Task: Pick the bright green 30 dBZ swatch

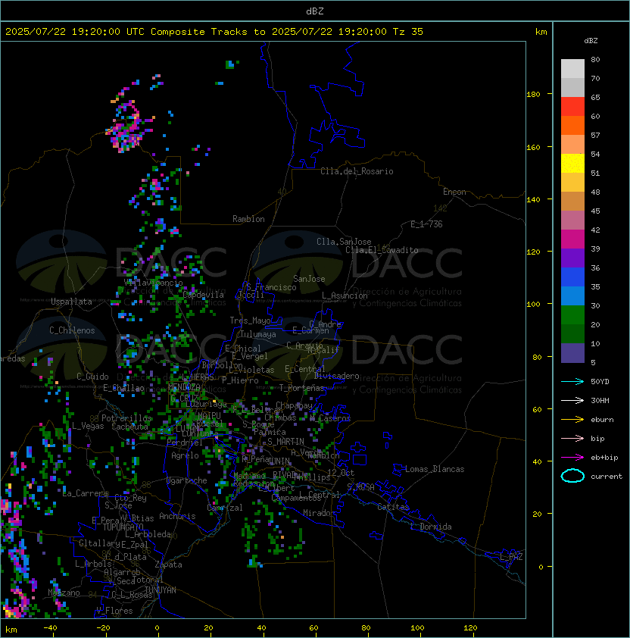Action: coord(572,315)
